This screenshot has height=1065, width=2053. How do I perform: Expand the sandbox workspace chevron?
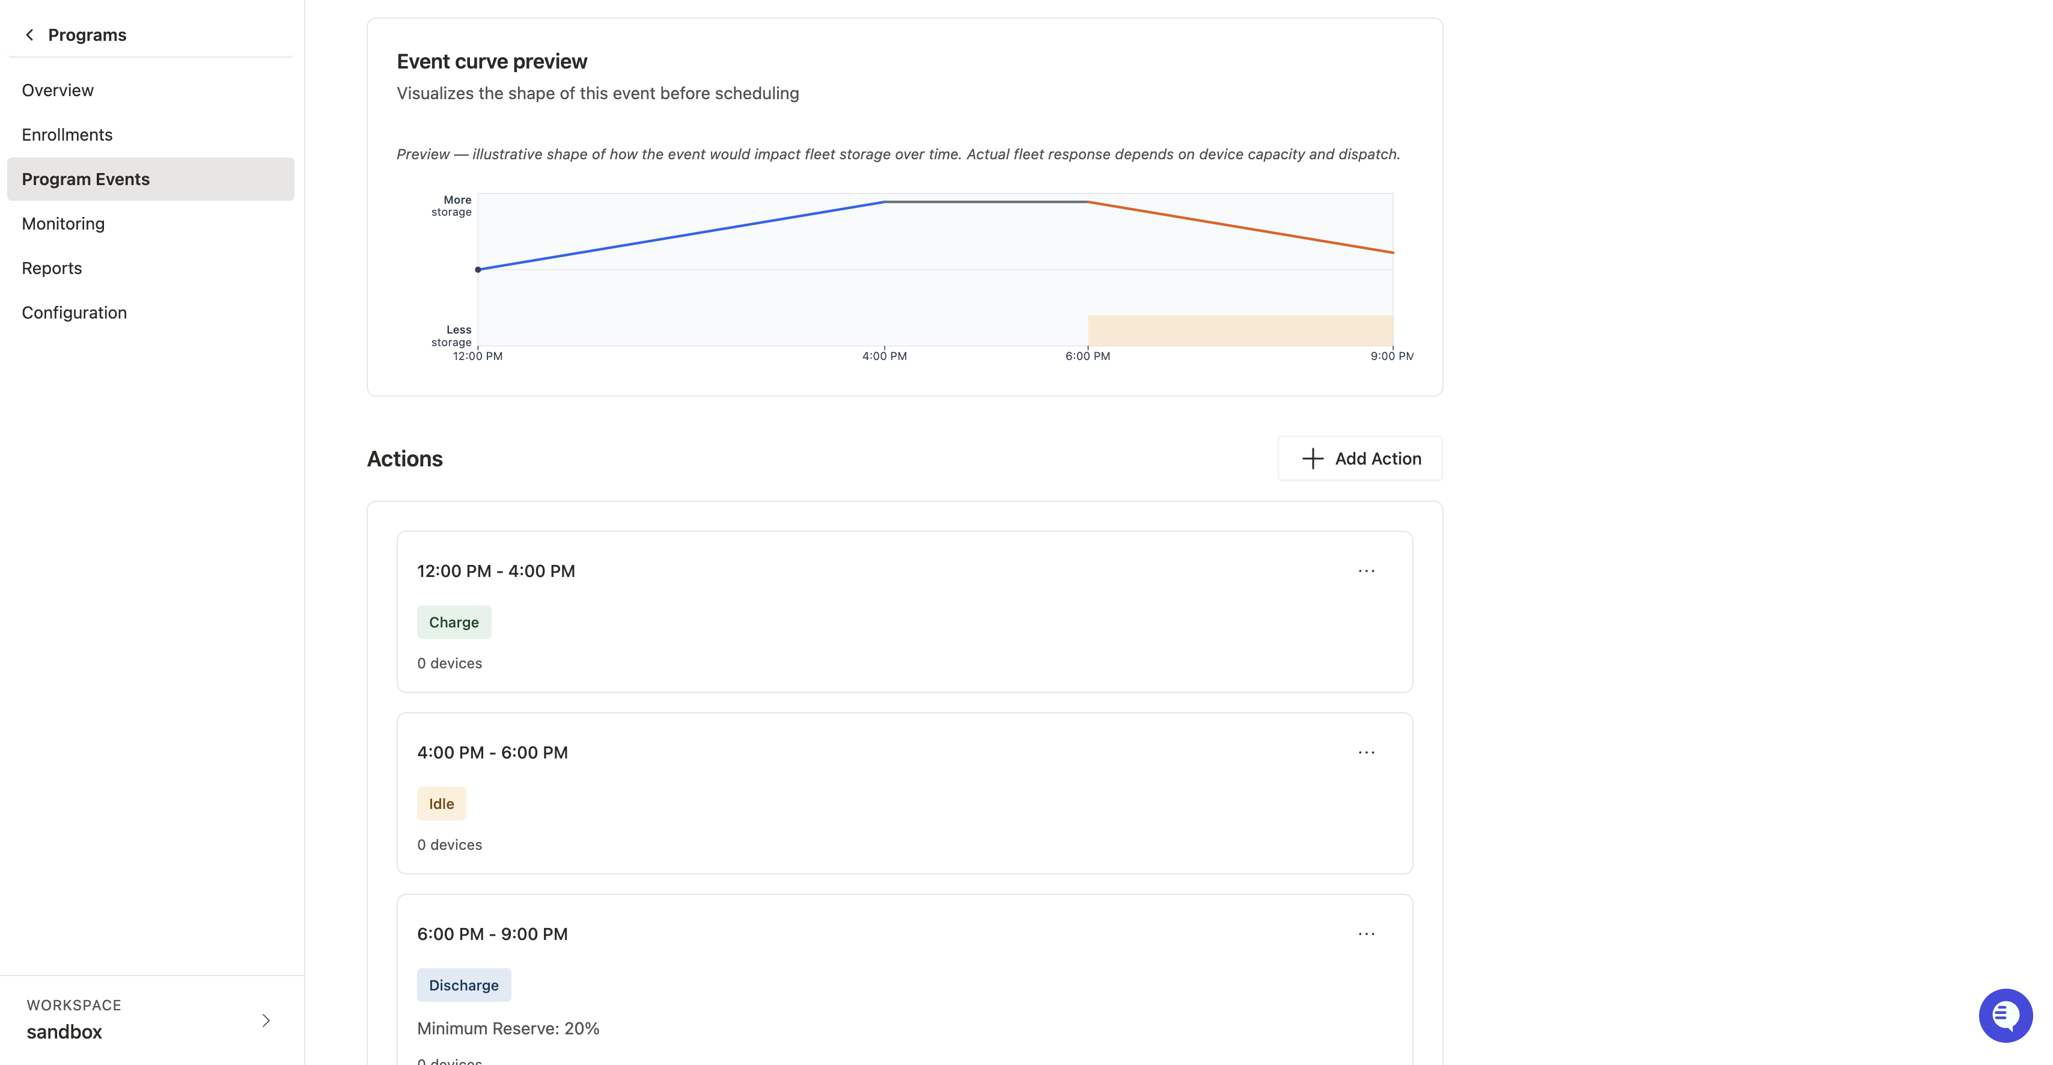(x=266, y=1021)
